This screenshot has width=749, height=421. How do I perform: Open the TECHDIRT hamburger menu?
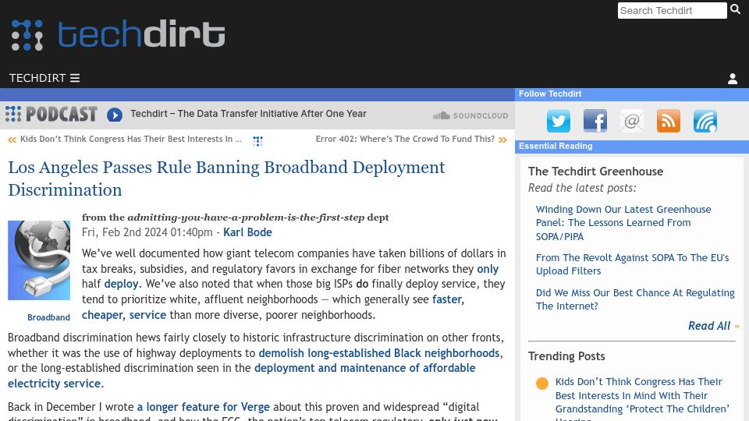click(44, 78)
